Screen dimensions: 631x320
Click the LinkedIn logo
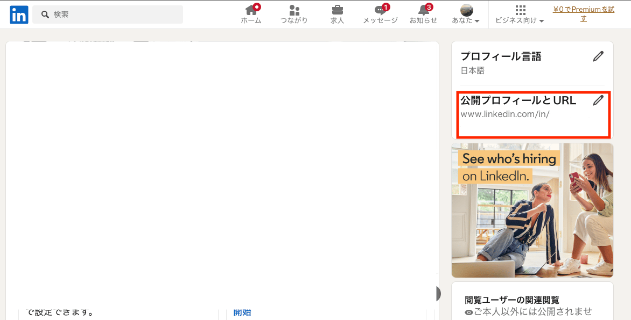coord(18,14)
